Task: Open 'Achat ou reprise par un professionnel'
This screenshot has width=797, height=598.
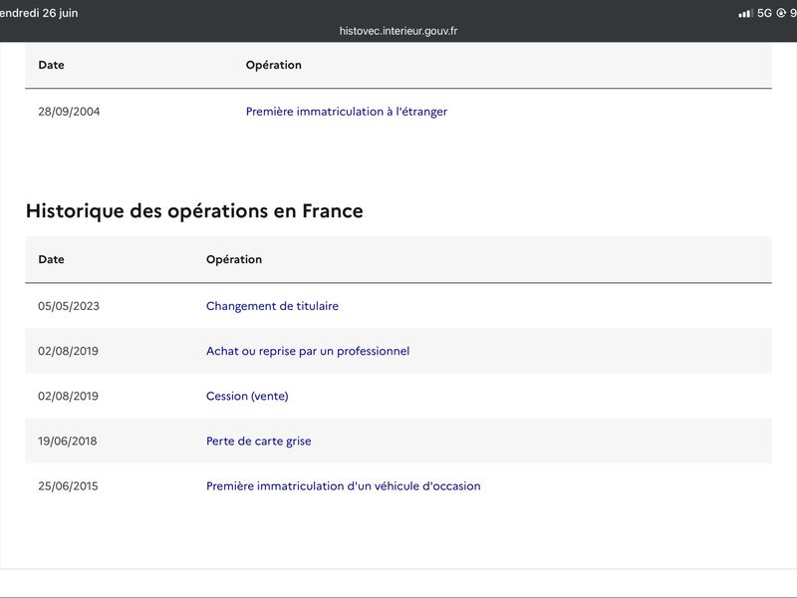Action: point(308,351)
